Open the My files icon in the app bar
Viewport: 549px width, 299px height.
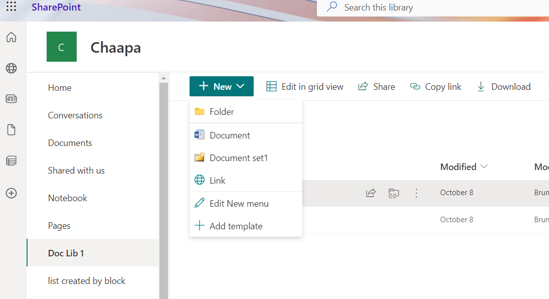click(11, 130)
